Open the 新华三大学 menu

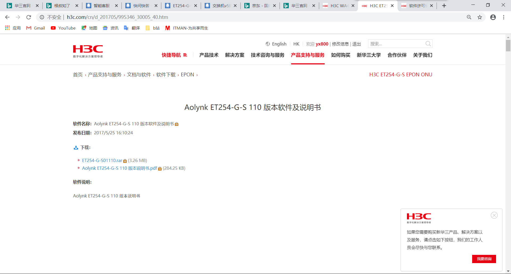tap(369, 55)
